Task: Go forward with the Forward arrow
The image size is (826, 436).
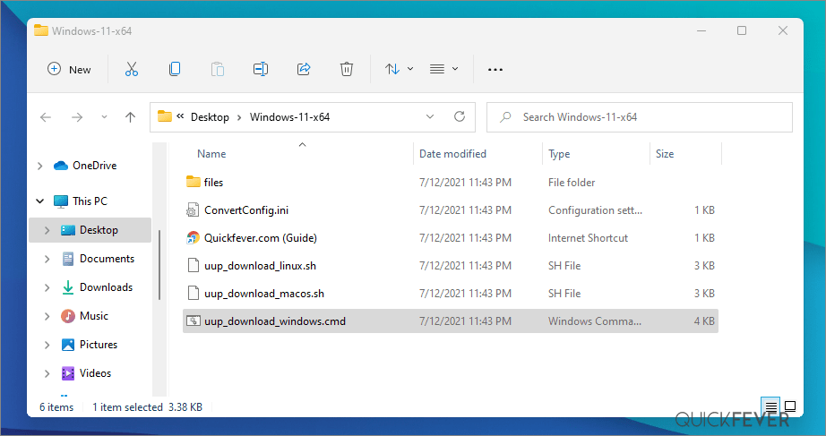Action: pos(77,117)
